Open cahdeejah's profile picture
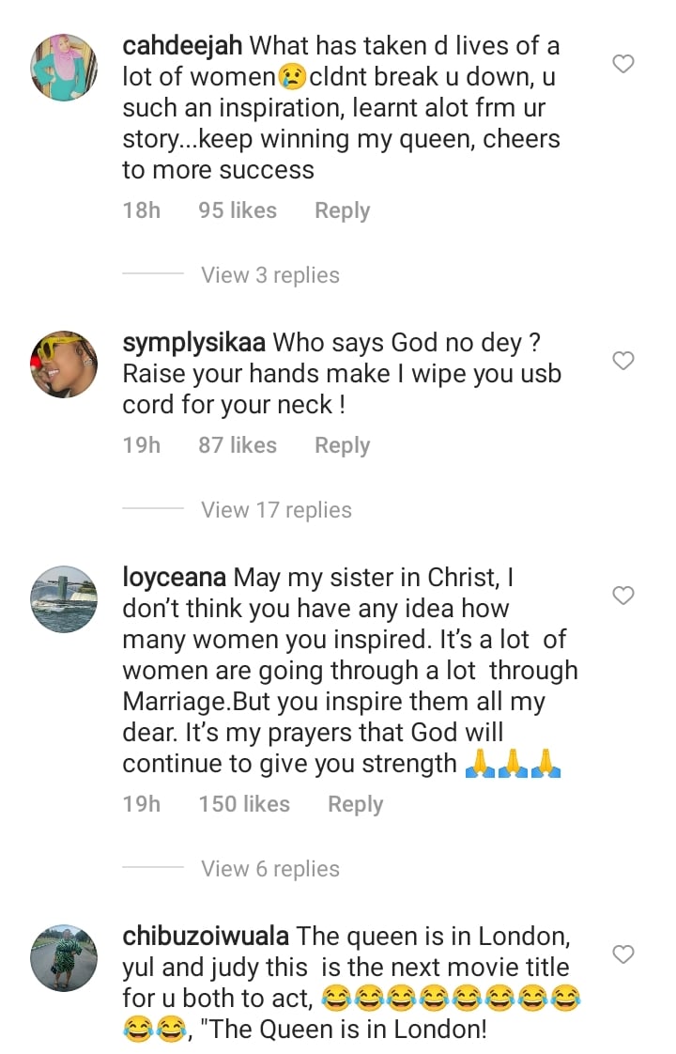 point(65,67)
